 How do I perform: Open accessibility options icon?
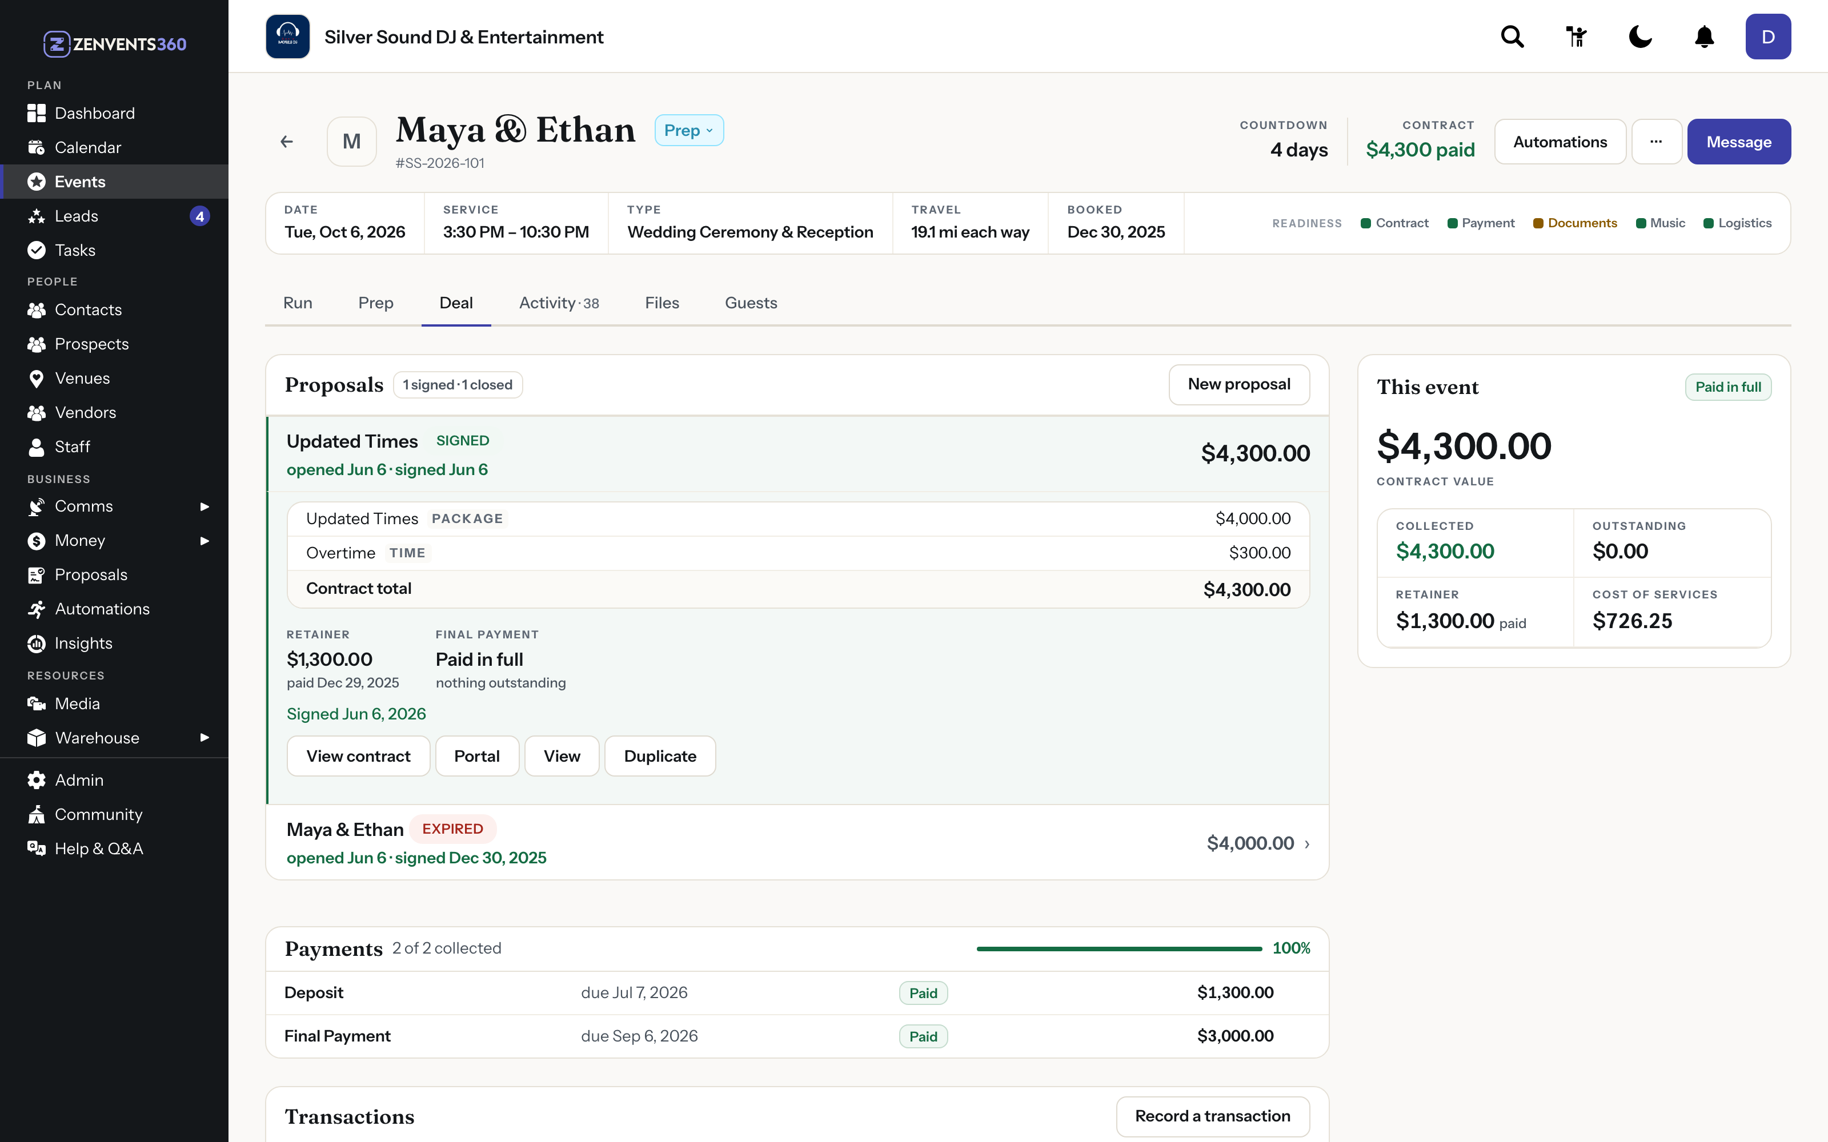[x=1577, y=36]
